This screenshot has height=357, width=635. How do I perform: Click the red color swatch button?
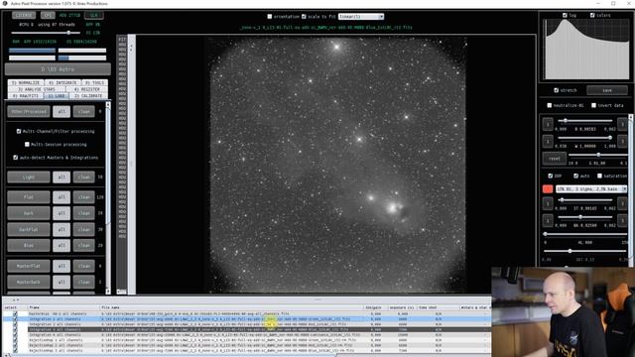pos(548,189)
